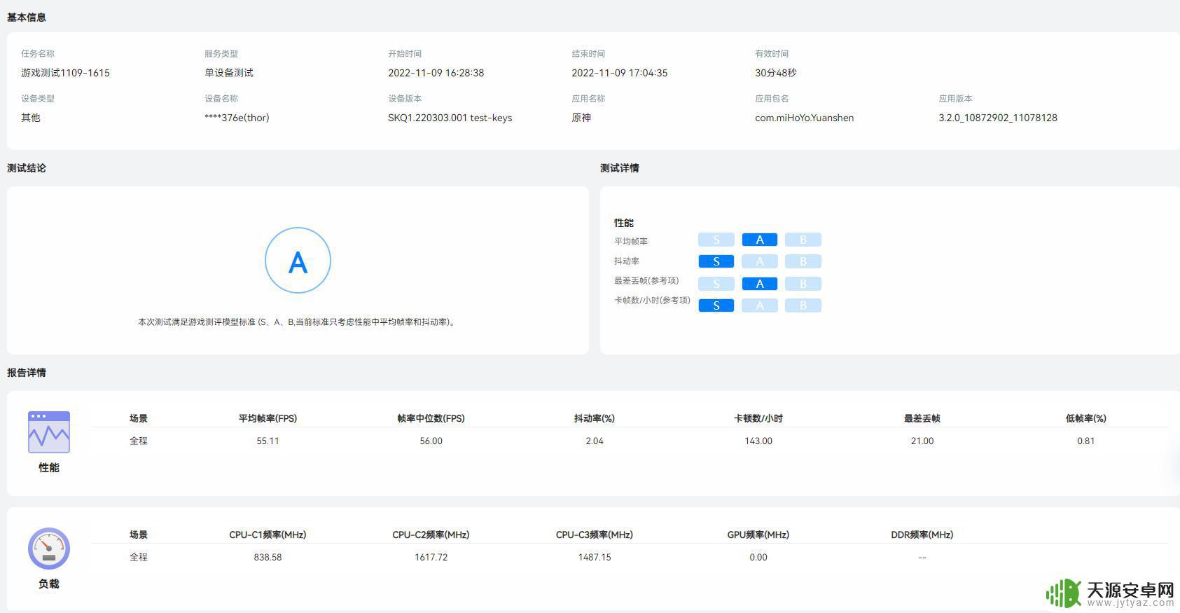Image resolution: width=1180 pixels, height=613 pixels.
Task: Select B badge for 抖动率
Action: [x=803, y=261]
